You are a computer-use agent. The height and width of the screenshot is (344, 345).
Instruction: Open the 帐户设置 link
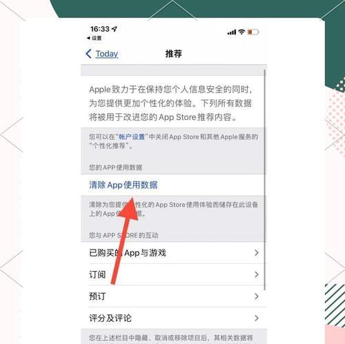[x=132, y=137]
